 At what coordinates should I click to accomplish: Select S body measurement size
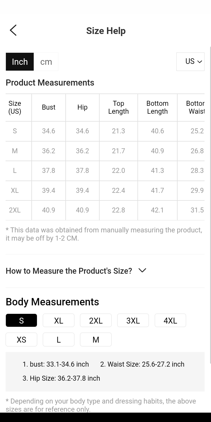[21, 320]
